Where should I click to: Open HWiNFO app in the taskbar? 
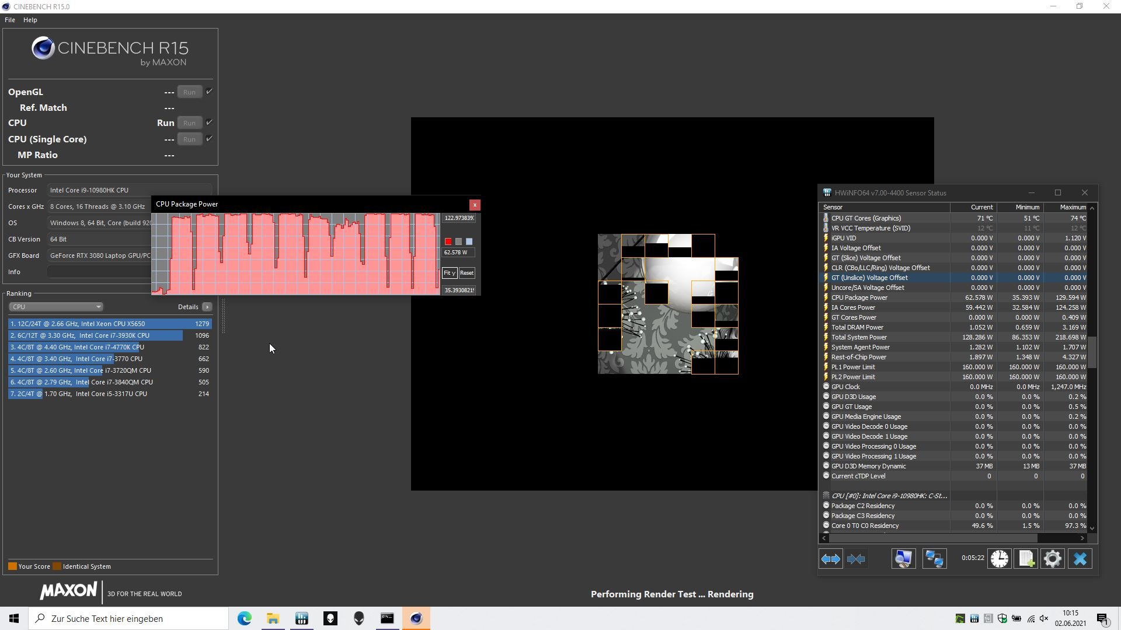click(301, 618)
